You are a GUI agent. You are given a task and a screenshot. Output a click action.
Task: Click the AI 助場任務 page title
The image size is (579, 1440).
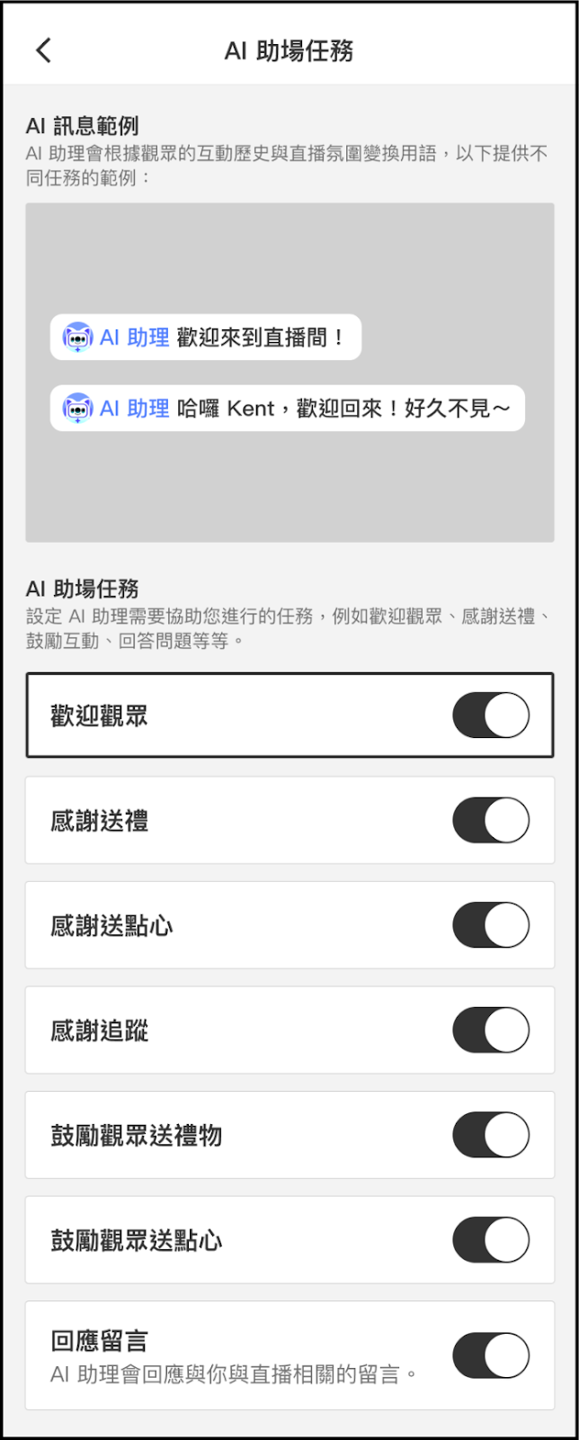pyautogui.click(x=289, y=51)
